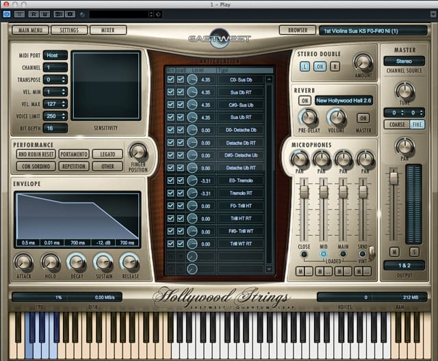This screenshot has width=438, height=361.
Task: Open the Main Menu
Action: pyautogui.click(x=30, y=30)
